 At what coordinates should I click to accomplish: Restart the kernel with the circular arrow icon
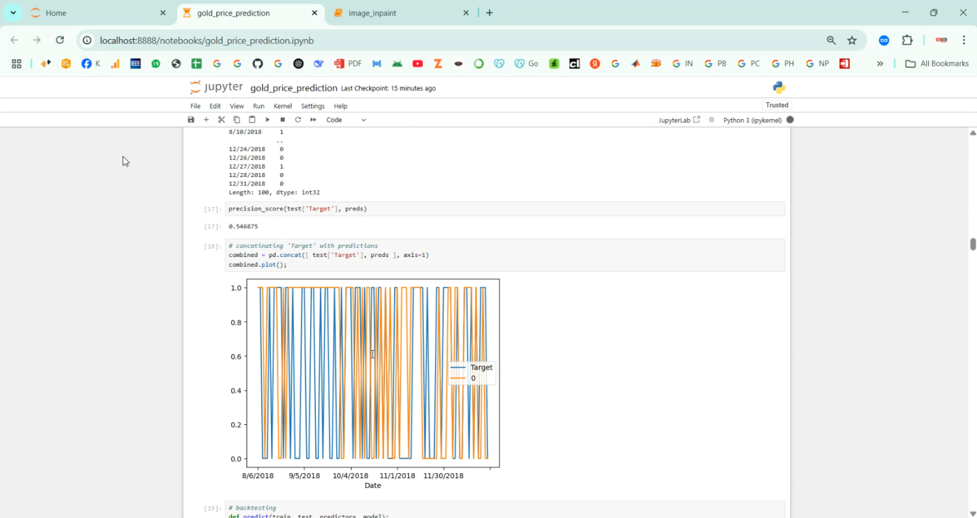(x=298, y=120)
